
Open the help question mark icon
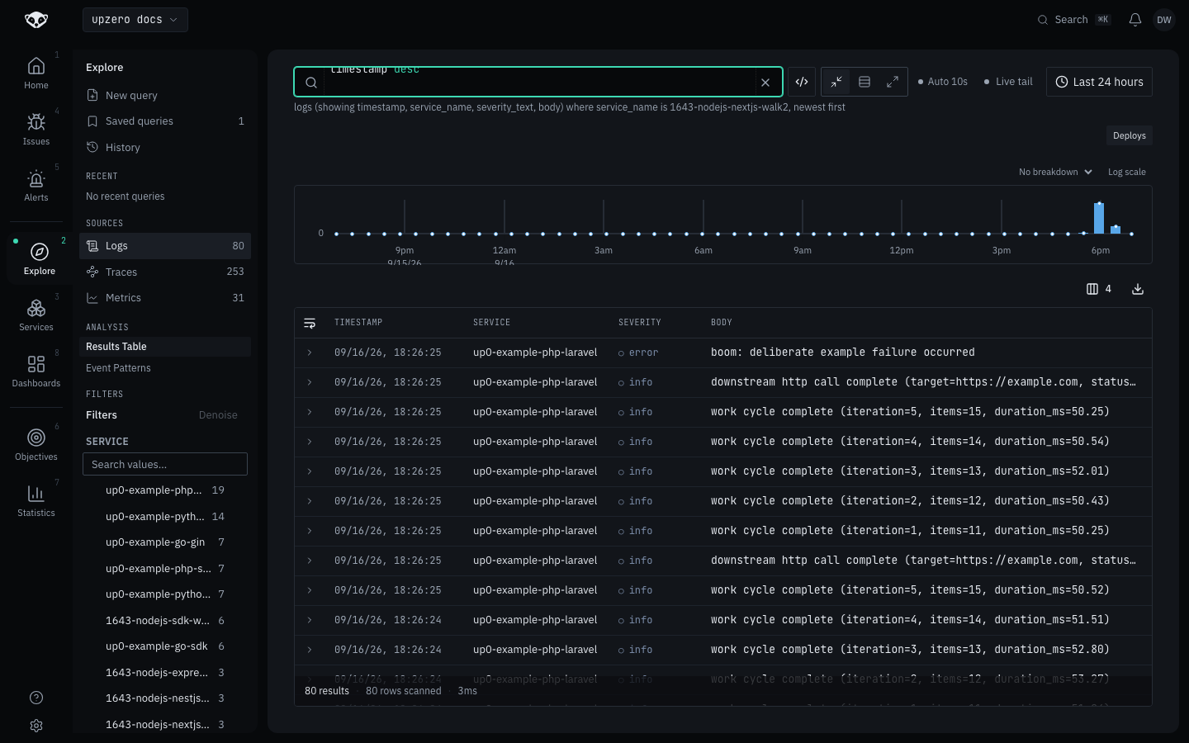(x=36, y=698)
